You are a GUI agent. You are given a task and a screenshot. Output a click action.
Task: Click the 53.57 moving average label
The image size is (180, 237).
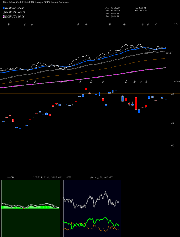[x=169, y=53]
